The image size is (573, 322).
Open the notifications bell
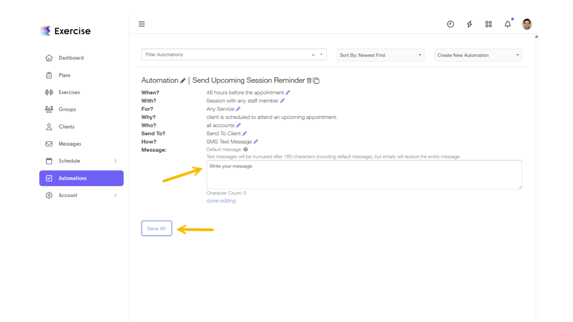pyautogui.click(x=508, y=24)
